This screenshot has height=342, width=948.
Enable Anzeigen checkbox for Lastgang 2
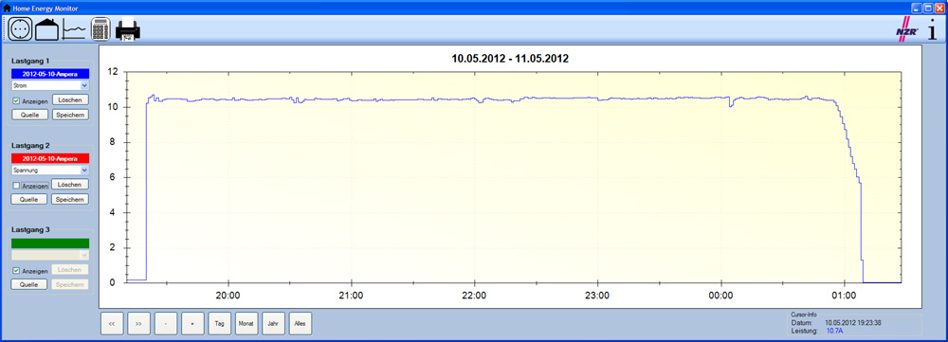[16, 186]
